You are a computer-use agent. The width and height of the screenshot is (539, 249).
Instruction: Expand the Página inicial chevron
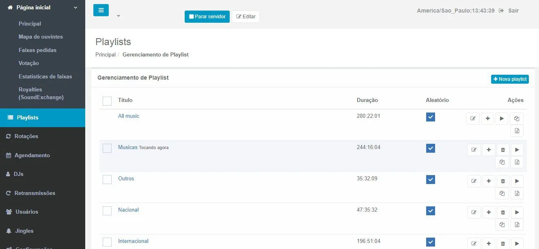click(75, 7)
